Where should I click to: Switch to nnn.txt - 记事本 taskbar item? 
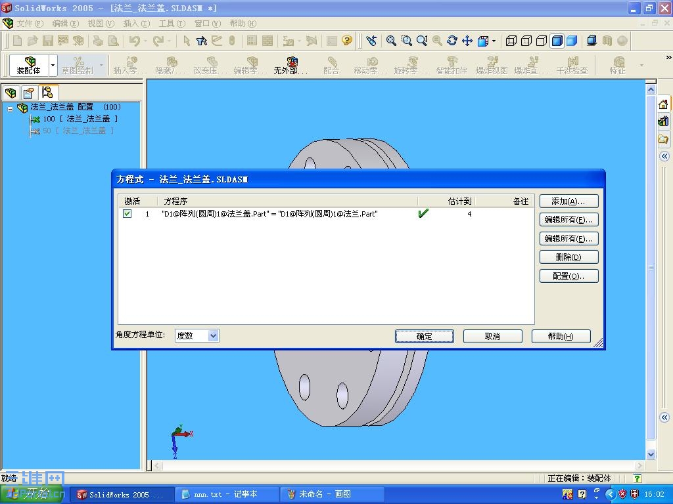click(226, 494)
